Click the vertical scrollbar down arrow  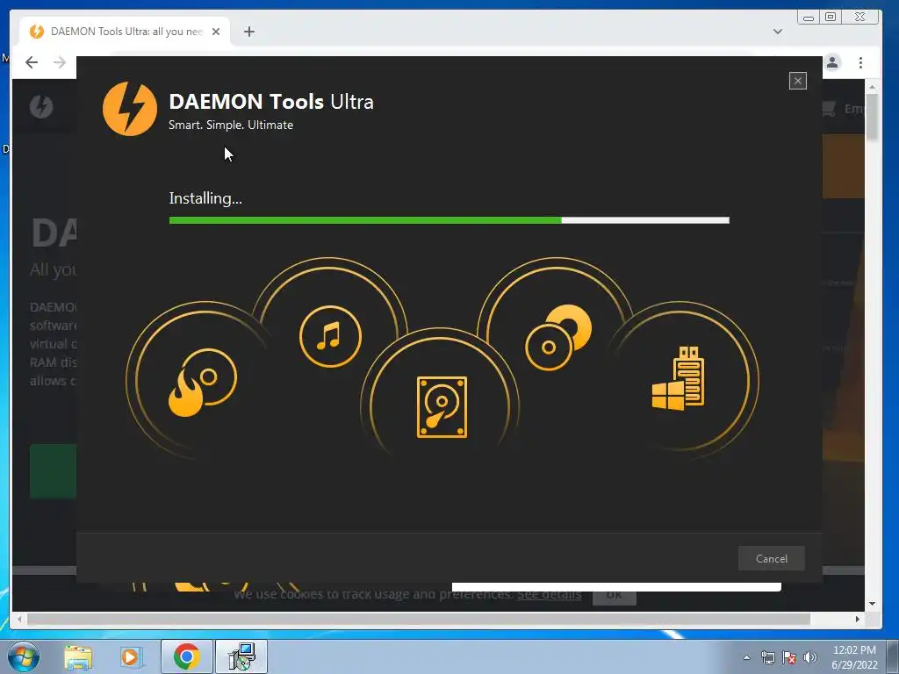[x=872, y=604]
